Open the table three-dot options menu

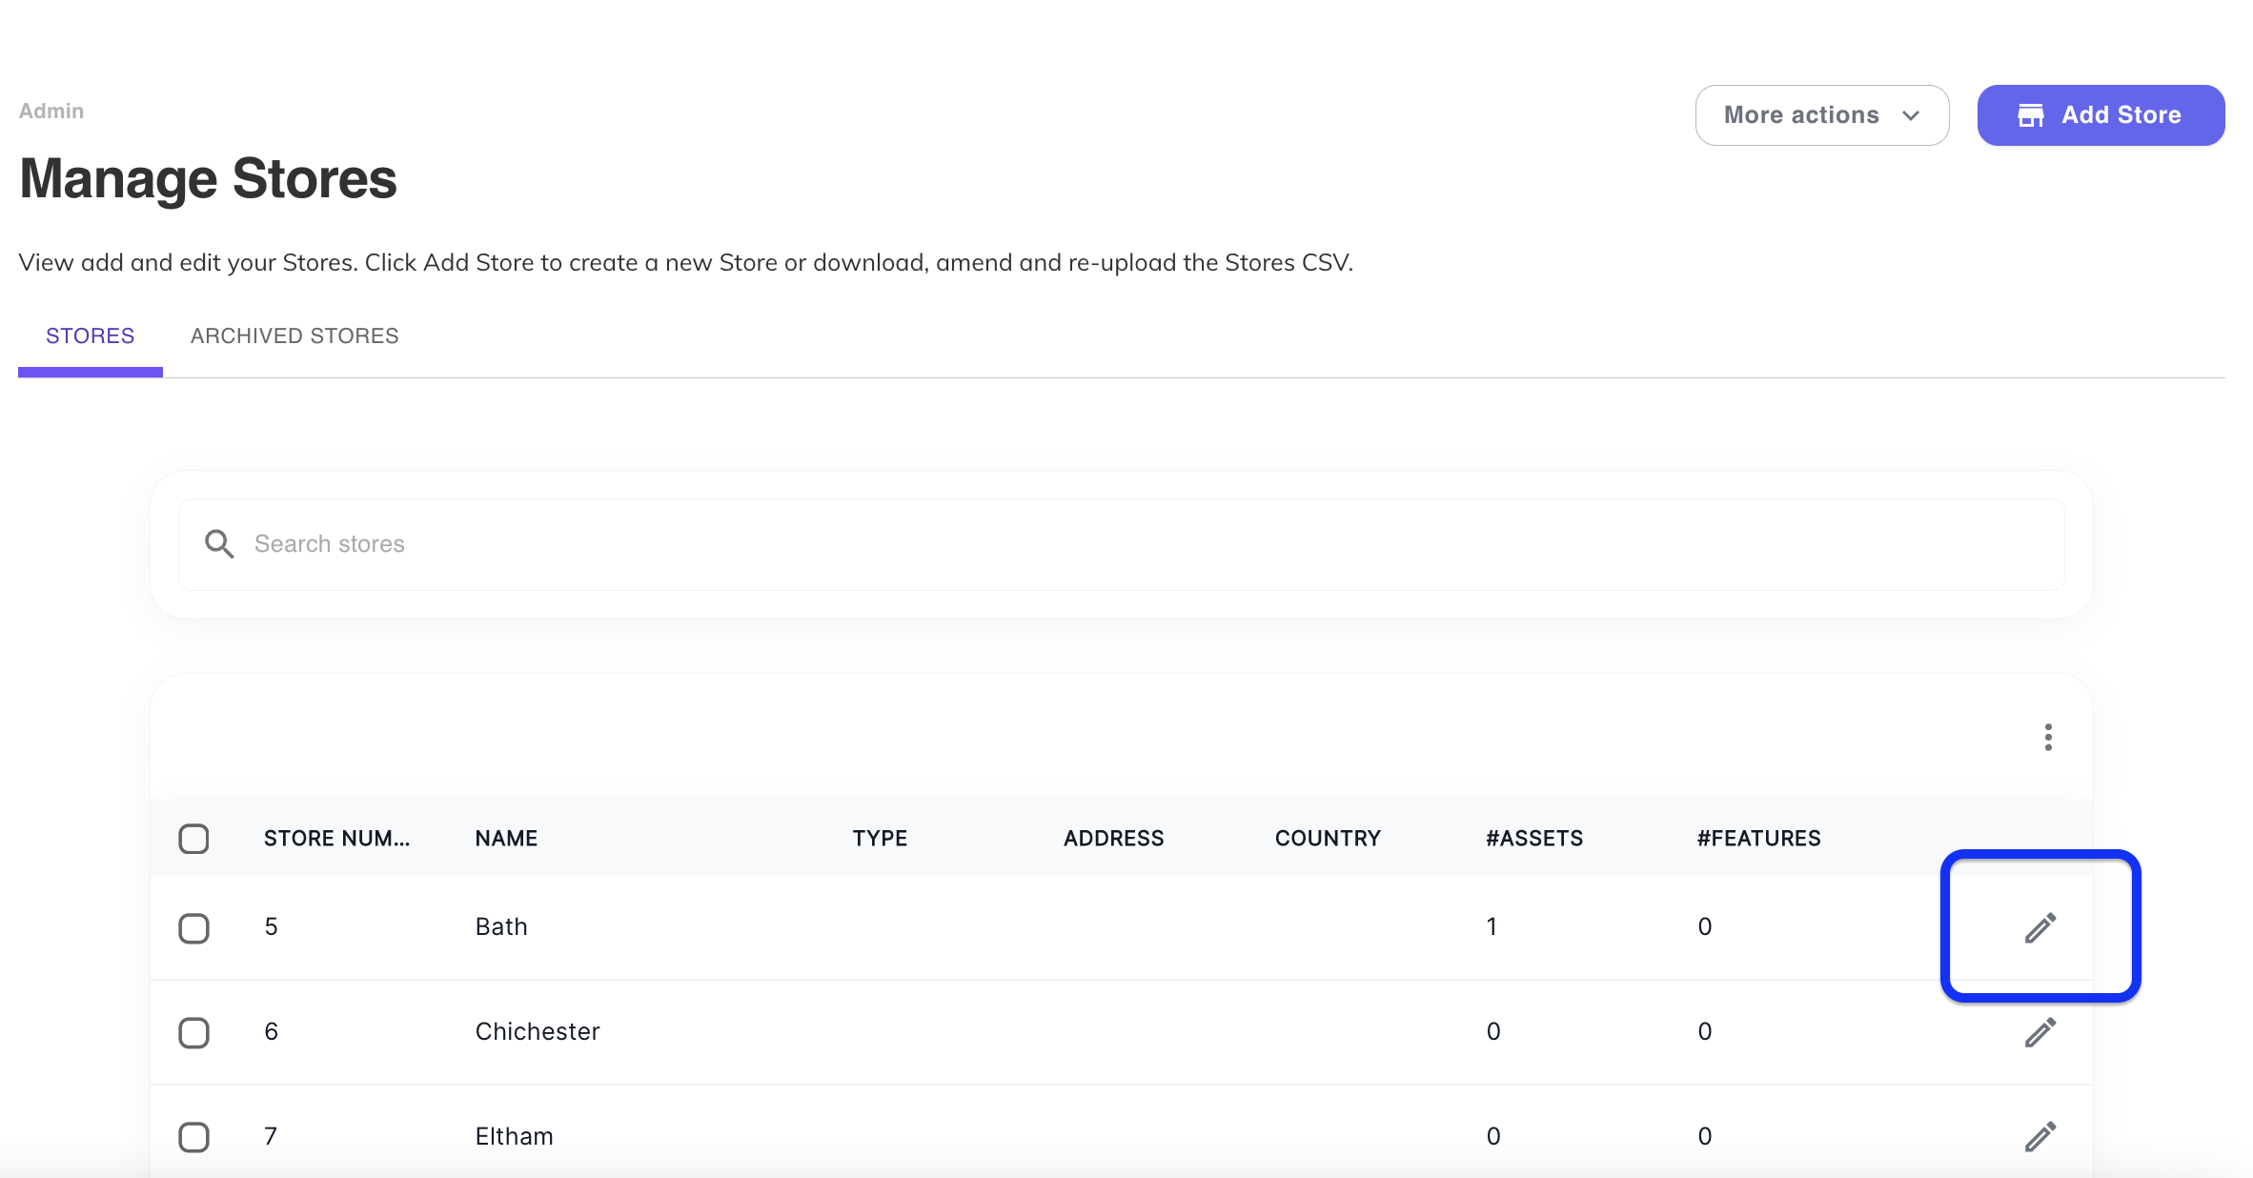coord(2047,737)
